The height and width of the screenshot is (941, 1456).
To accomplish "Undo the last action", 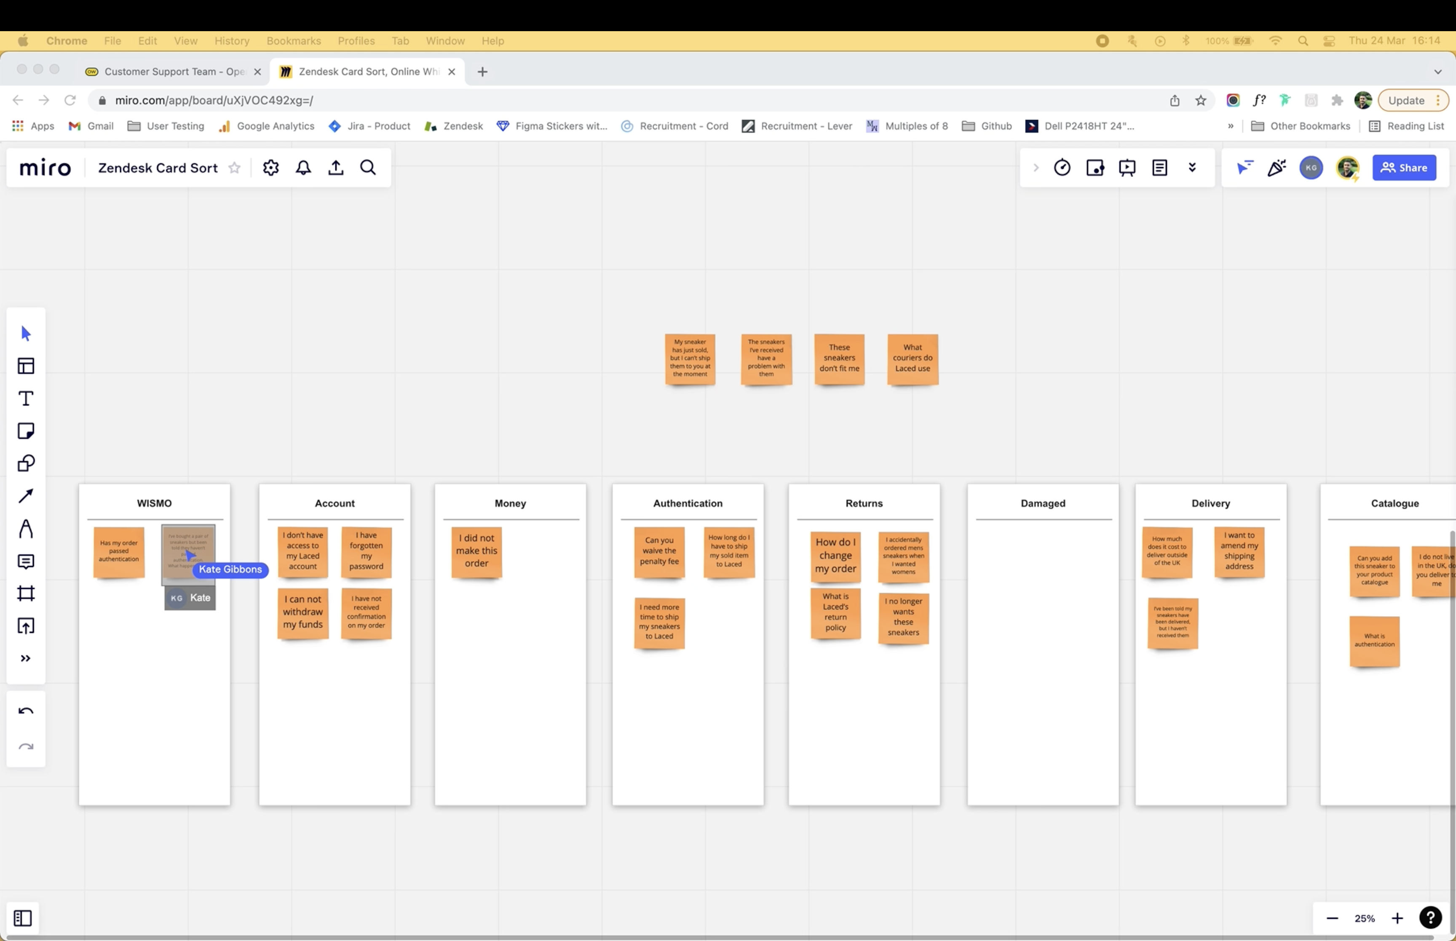I will (x=26, y=711).
